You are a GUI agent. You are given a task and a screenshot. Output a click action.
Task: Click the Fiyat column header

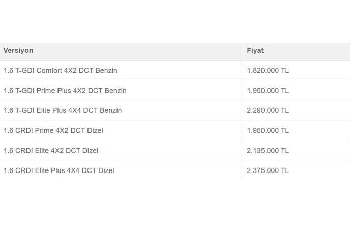(x=255, y=50)
